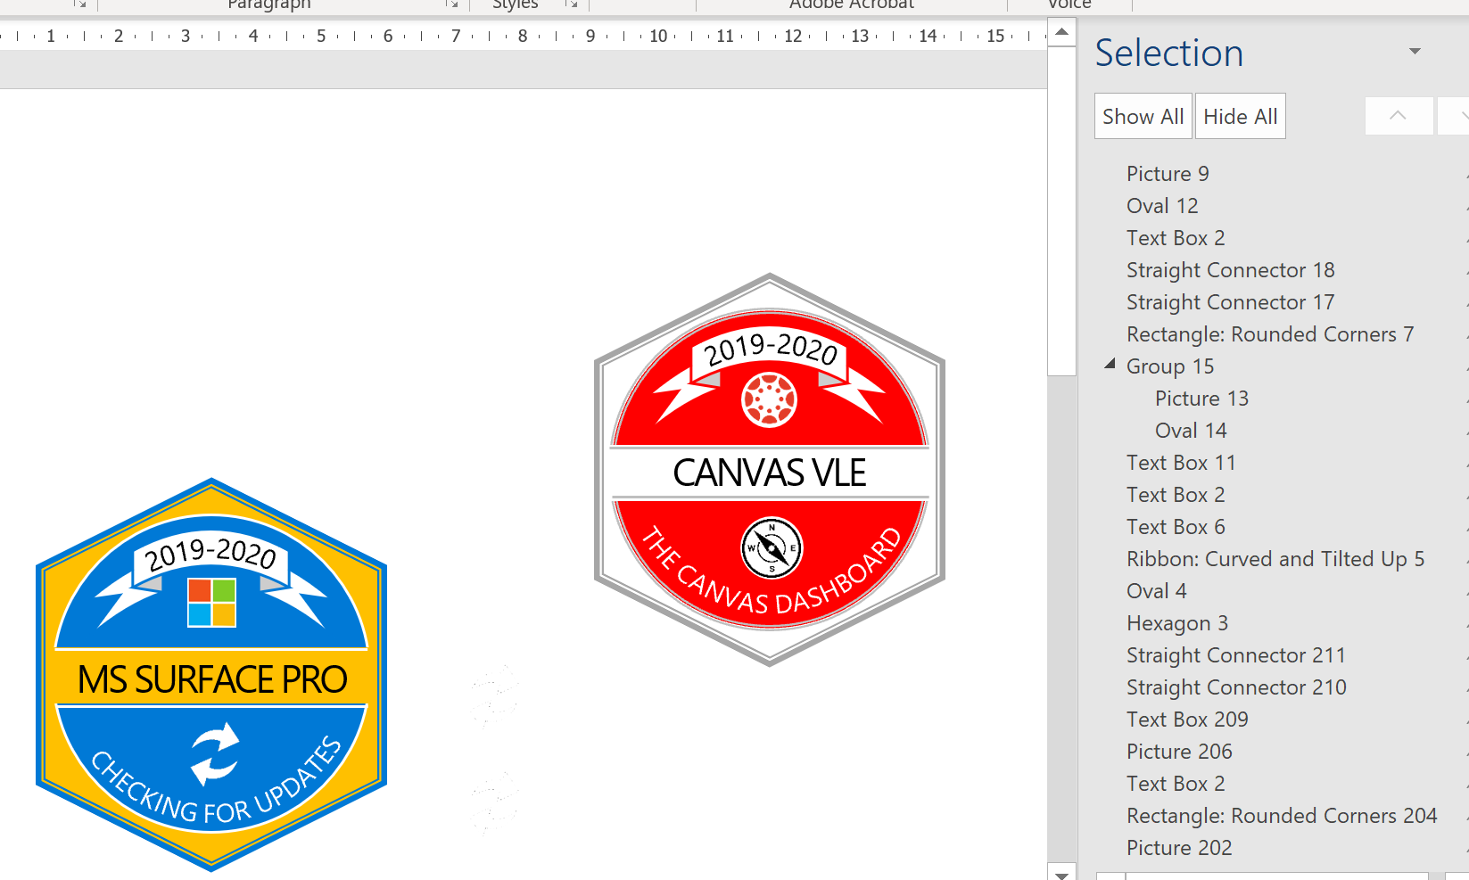Click the Show All button
This screenshot has height=880, width=1469.
coord(1143,116)
